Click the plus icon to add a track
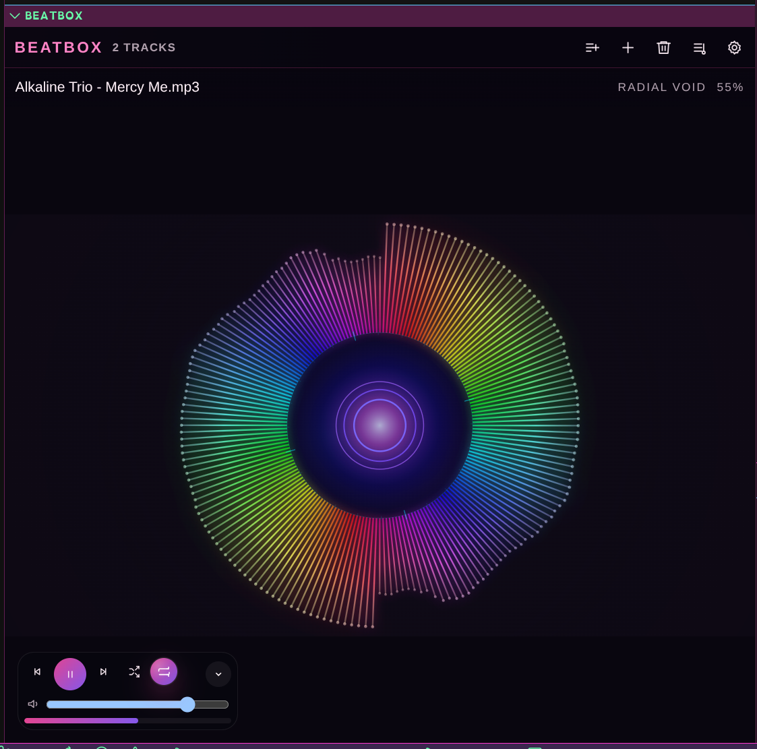Image resolution: width=757 pixels, height=749 pixels. [x=628, y=48]
